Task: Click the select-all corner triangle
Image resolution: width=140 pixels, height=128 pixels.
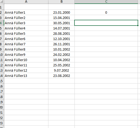Action: point(2,2)
